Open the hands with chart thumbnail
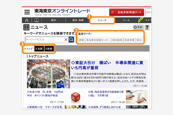The image size is (173, 115). click(137, 97)
